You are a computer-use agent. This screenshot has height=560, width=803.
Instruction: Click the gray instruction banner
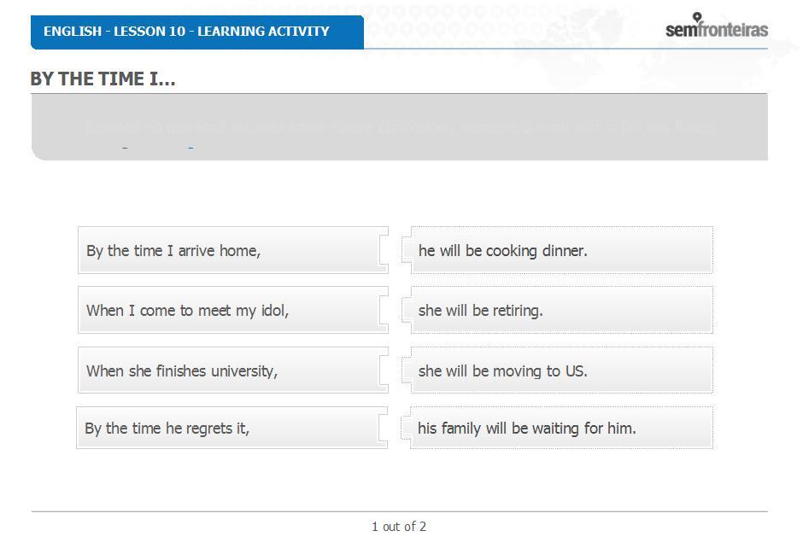coord(400,127)
